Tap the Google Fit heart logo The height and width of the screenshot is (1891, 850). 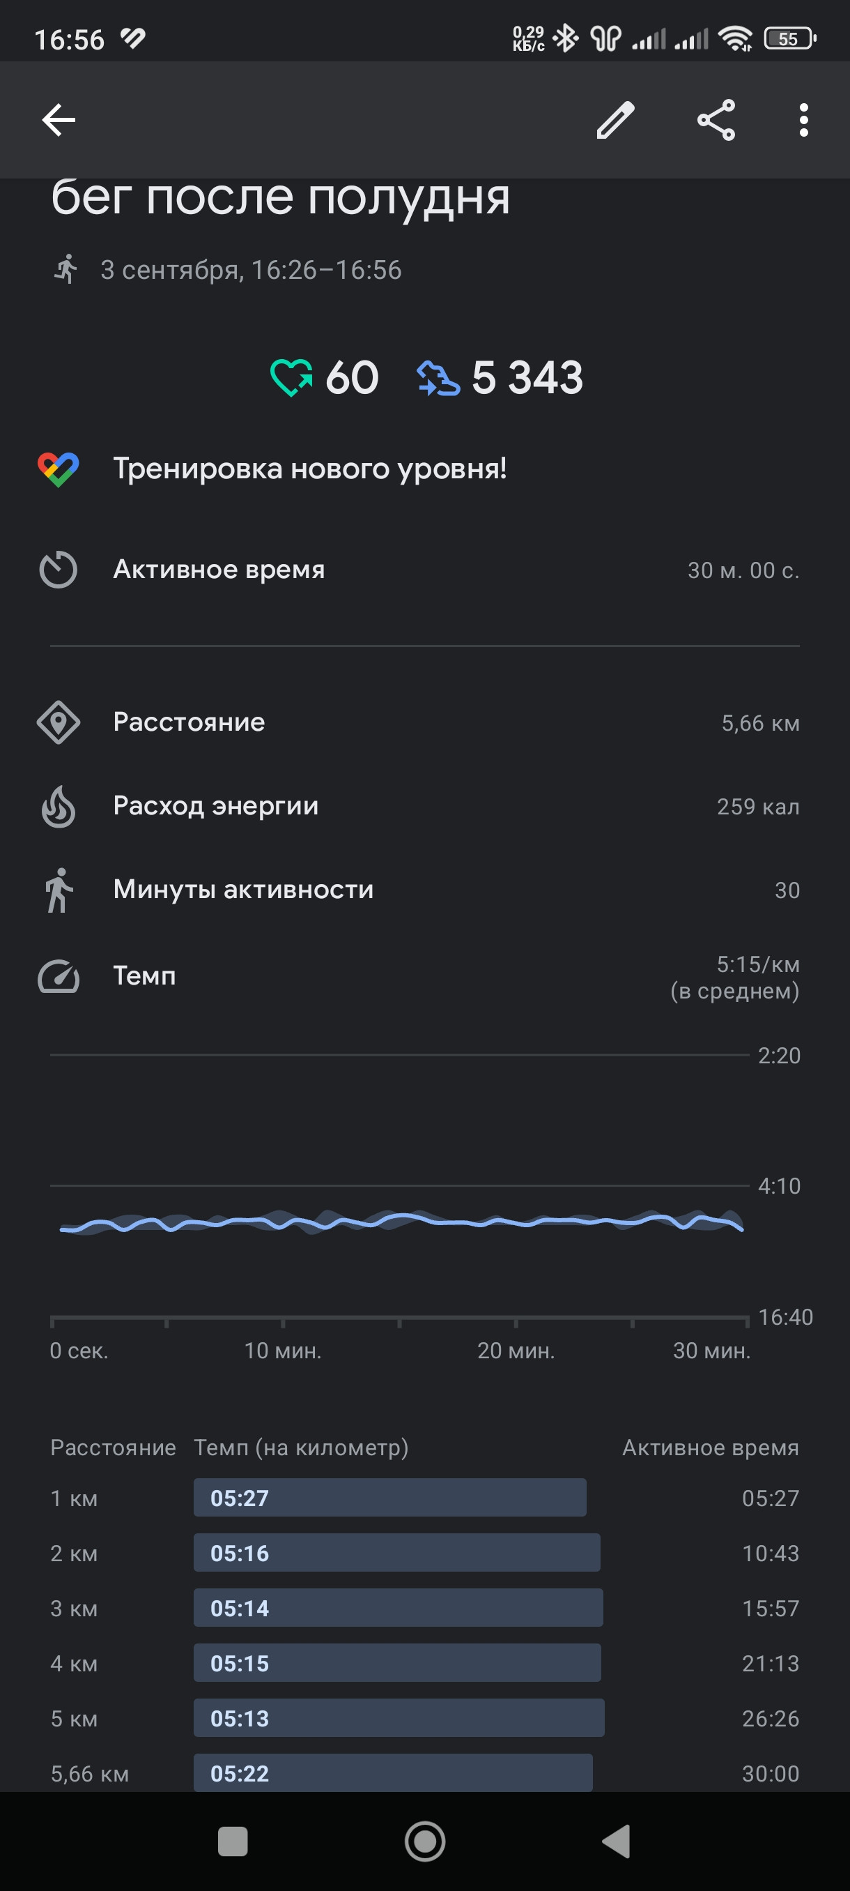59,469
